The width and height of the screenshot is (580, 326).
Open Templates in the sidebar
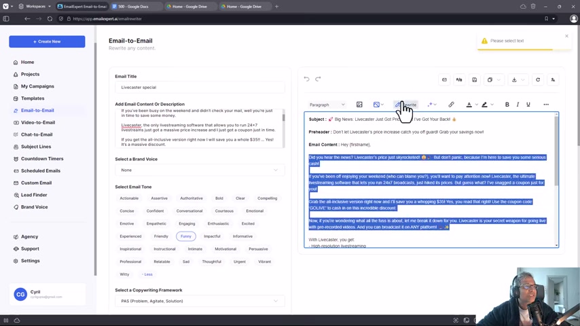tap(33, 98)
